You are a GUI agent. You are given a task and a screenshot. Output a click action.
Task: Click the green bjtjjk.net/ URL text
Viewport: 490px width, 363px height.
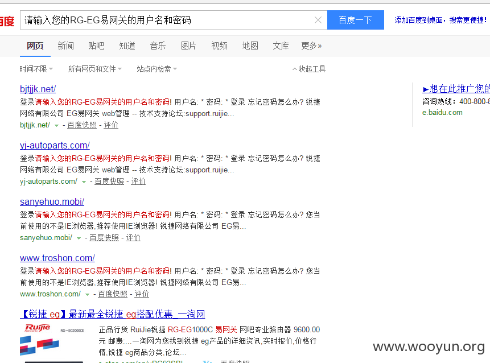[x=35, y=125]
